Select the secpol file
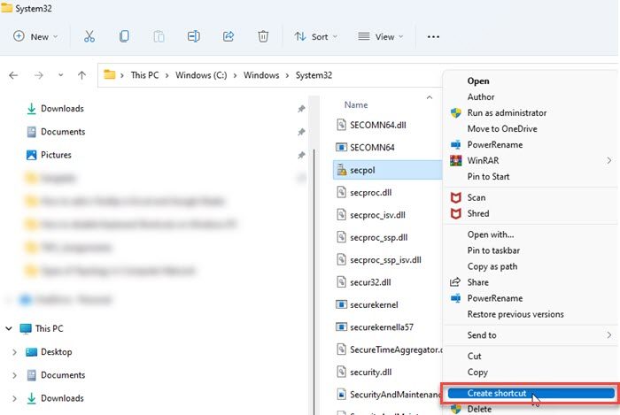The image size is (620, 415). tap(388, 170)
